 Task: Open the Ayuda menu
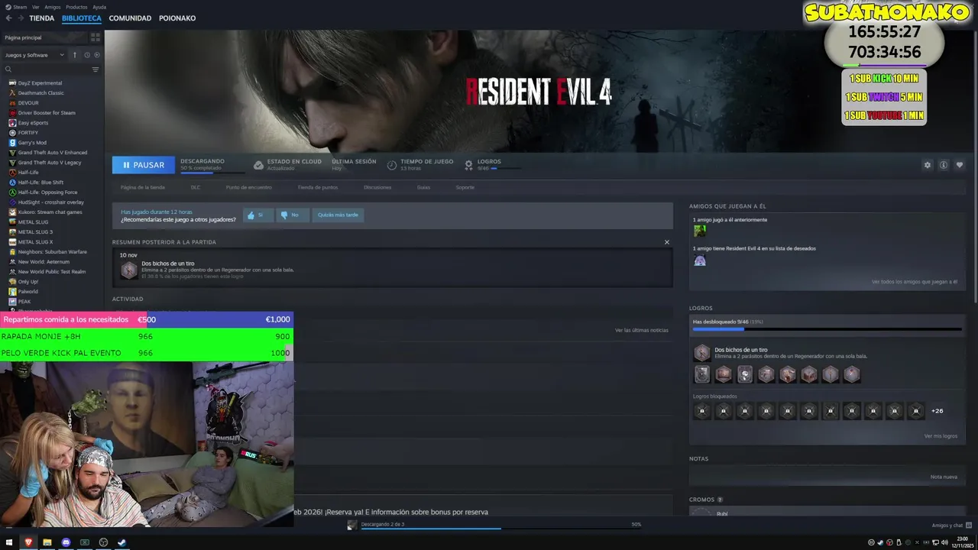[99, 7]
